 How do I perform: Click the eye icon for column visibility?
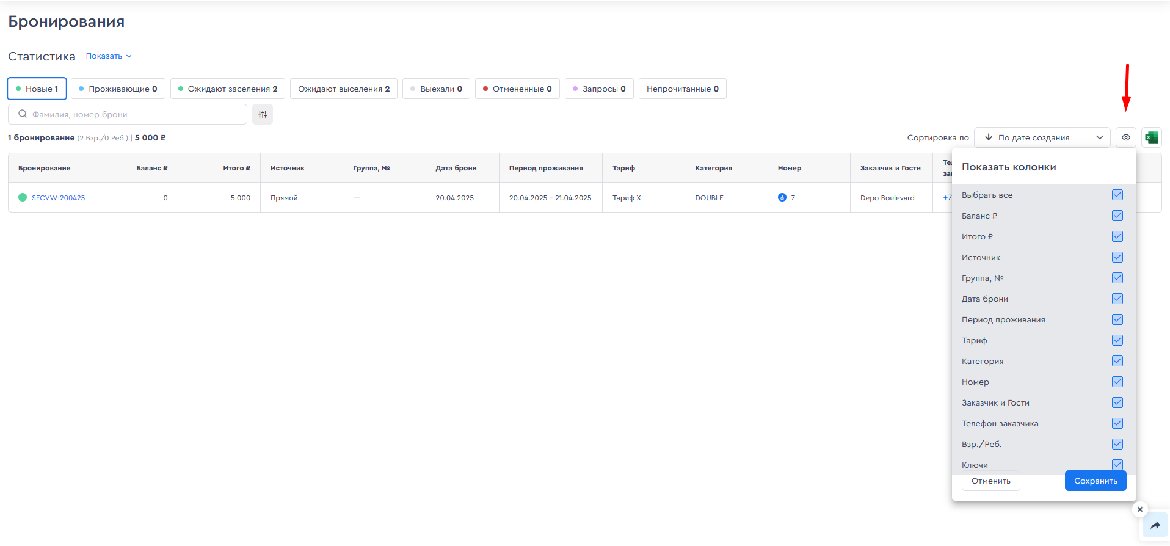click(x=1126, y=137)
